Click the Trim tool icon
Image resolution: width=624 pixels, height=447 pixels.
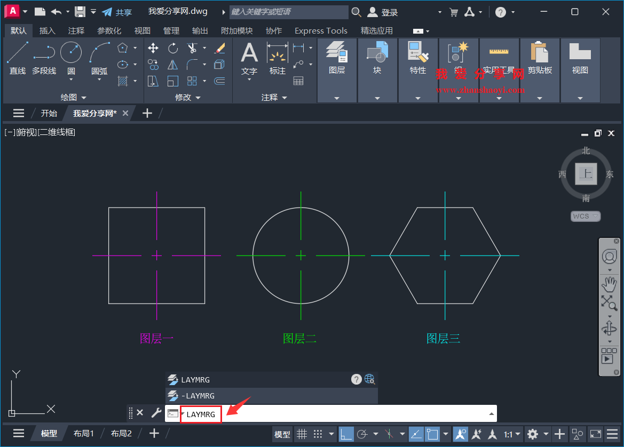click(x=192, y=48)
